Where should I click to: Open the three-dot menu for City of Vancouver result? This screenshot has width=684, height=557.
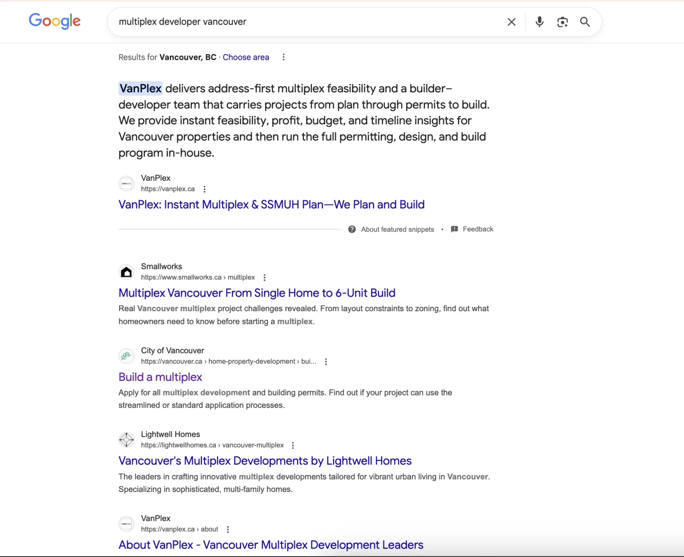(x=326, y=362)
